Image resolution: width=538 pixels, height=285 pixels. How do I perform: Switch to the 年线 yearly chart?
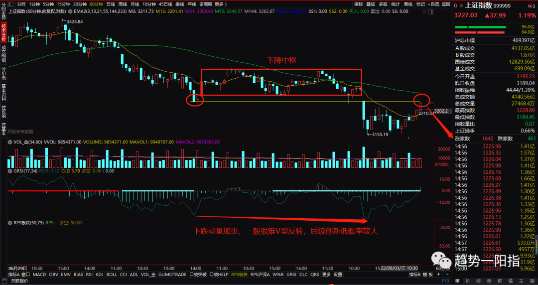(x=192, y=4)
